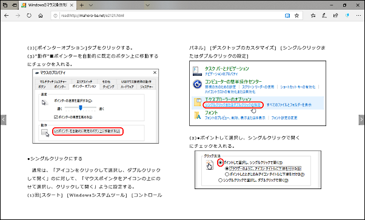
Task: Select ポイントして選択し、シングルクリックで開く radio
Action: click(220, 162)
